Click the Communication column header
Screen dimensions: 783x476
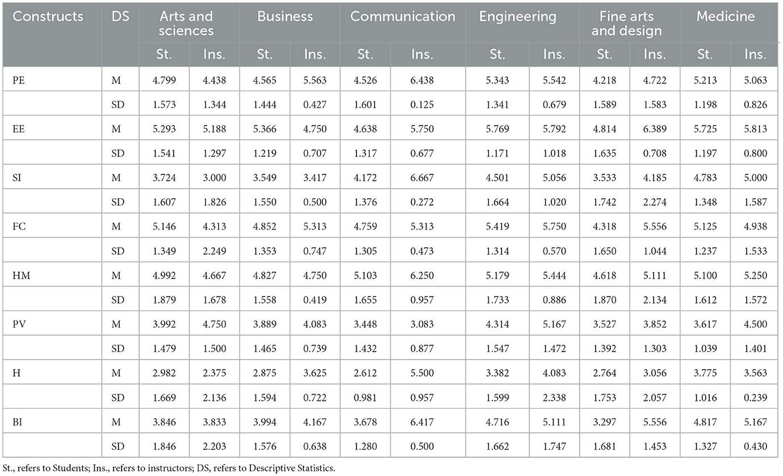pos(403,16)
